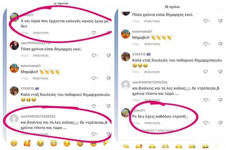Image resolution: width=226 pixels, height=150 pixels.
Task: Dislike the left-panel katerinakab1 Μπραβο comment
Action: pos(108,78)
